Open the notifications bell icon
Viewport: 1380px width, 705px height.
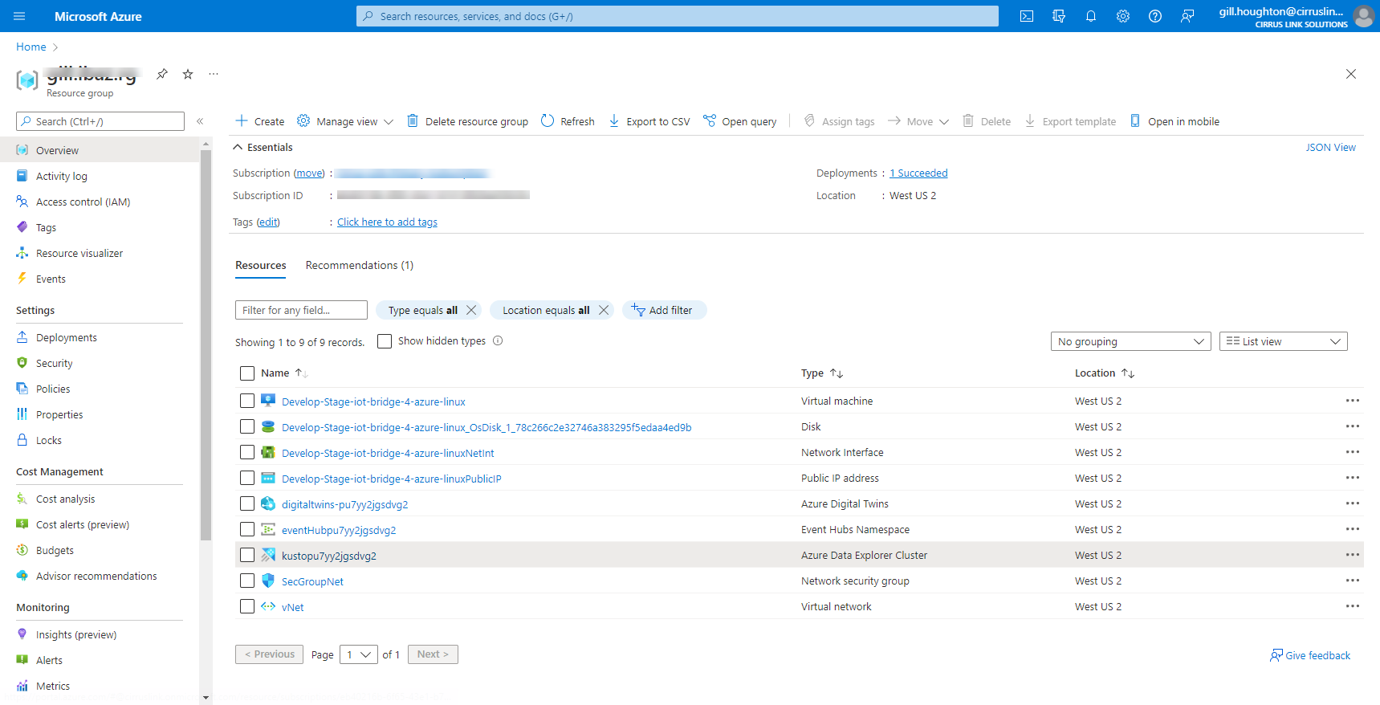(1090, 16)
